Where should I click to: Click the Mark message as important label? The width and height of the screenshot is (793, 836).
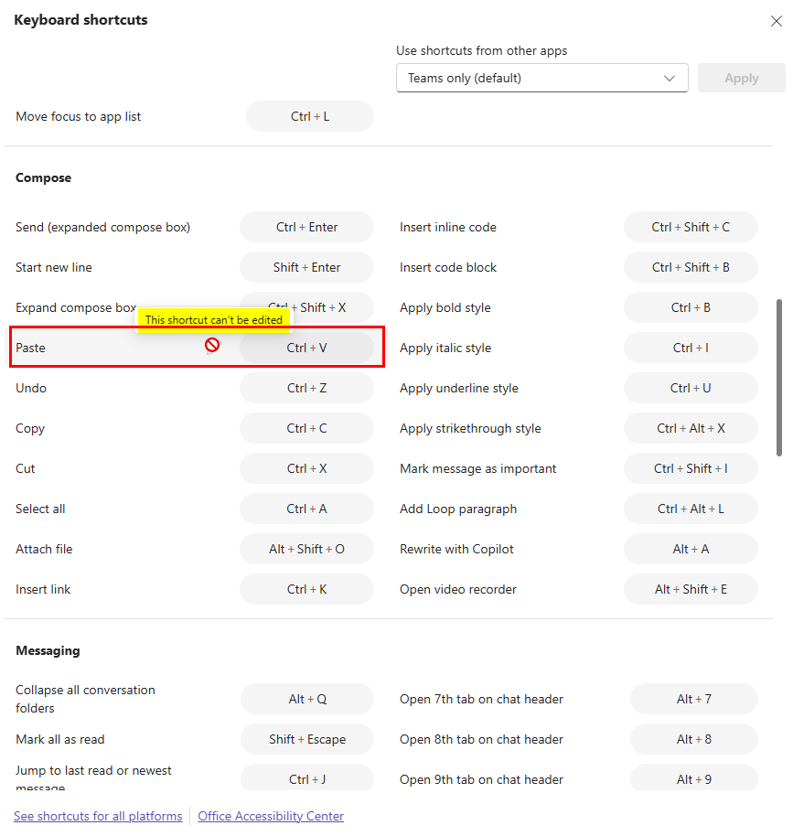tap(477, 468)
